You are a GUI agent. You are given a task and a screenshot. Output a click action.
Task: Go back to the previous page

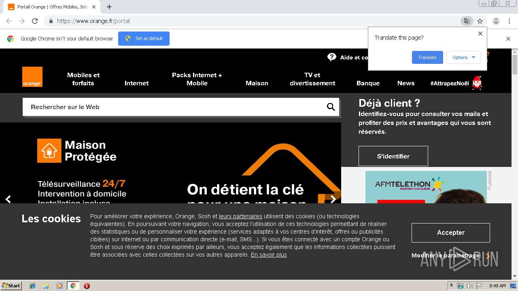(9, 21)
